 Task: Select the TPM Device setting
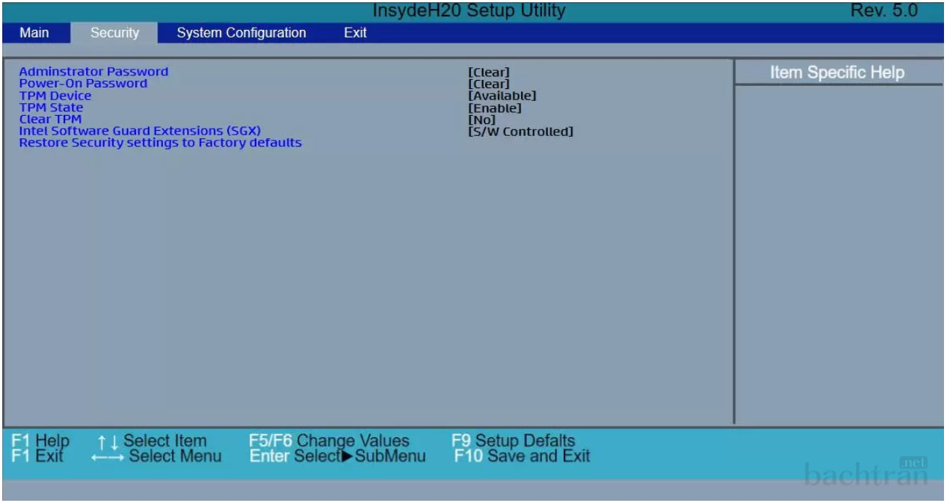pyautogui.click(x=55, y=96)
